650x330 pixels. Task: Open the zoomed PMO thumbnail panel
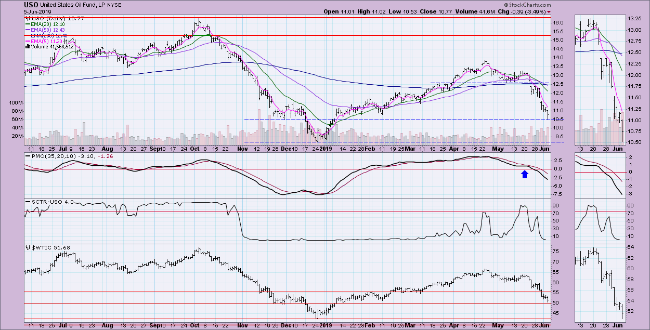599,176
